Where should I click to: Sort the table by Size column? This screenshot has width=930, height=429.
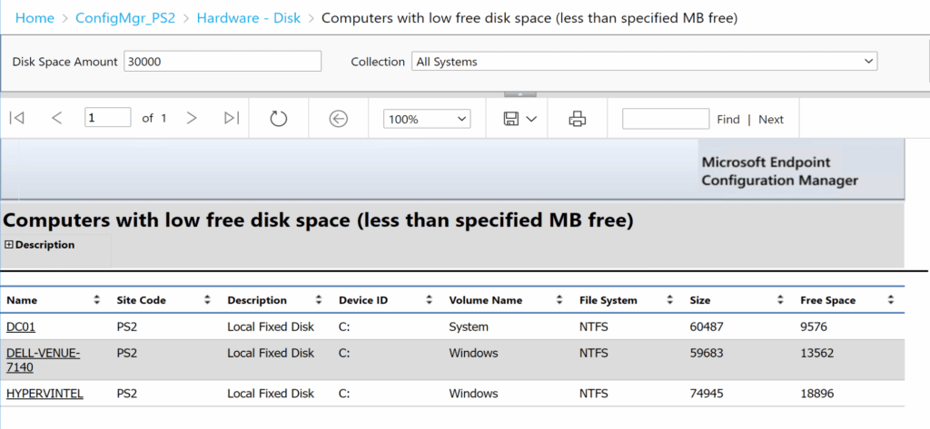(780, 300)
